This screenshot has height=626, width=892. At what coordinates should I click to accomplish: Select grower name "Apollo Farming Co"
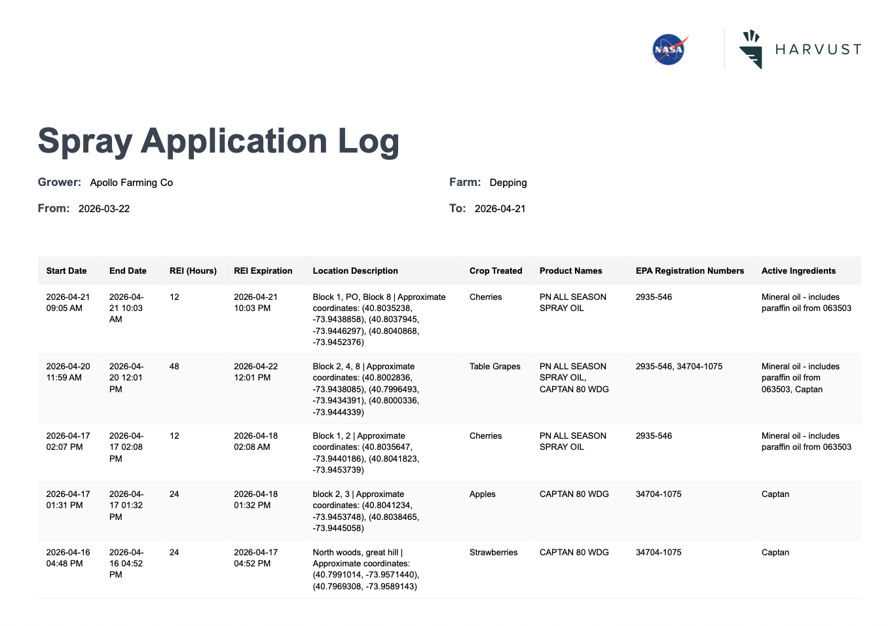tap(132, 183)
